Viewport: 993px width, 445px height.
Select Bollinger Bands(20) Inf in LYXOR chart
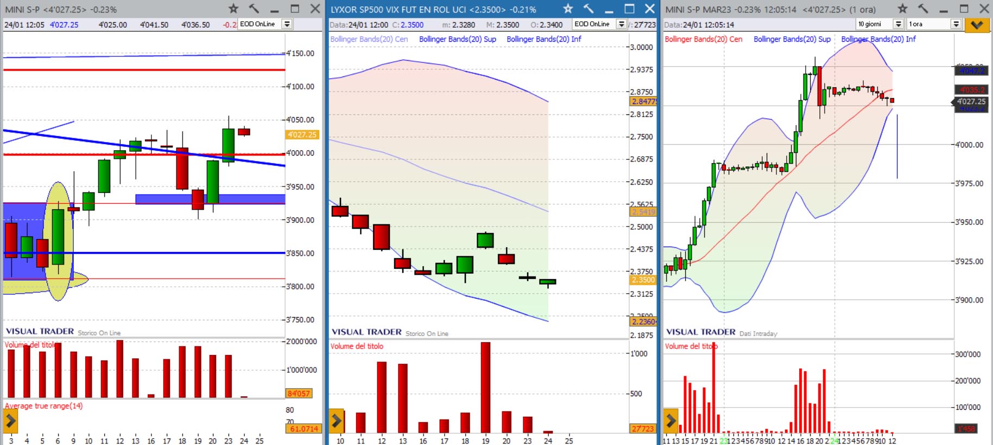[x=544, y=39]
